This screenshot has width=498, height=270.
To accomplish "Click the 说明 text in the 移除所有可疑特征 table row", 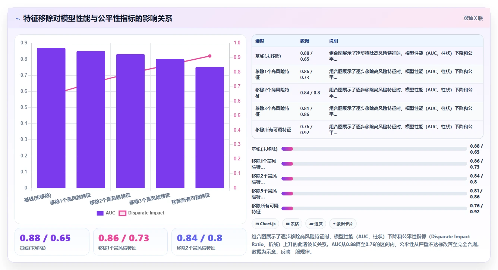I will click(401, 130).
